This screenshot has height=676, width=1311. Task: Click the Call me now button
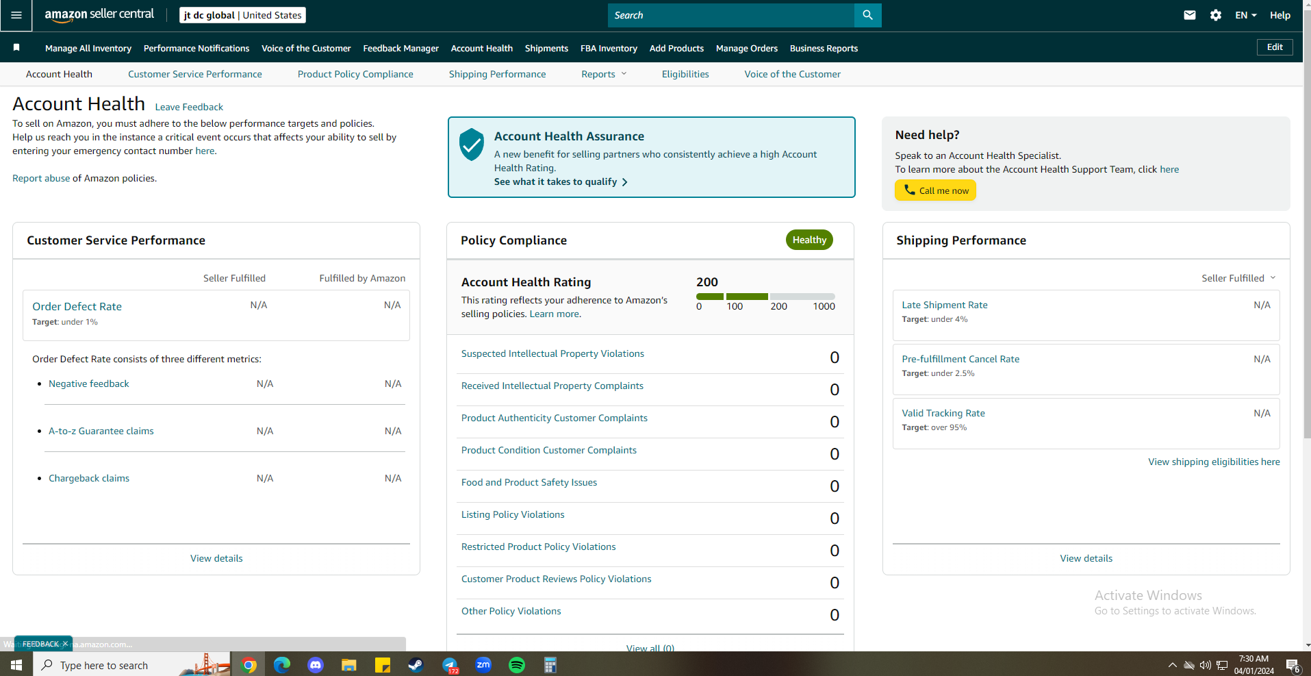(935, 190)
